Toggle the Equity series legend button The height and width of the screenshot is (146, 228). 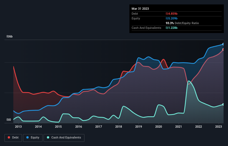(33, 138)
